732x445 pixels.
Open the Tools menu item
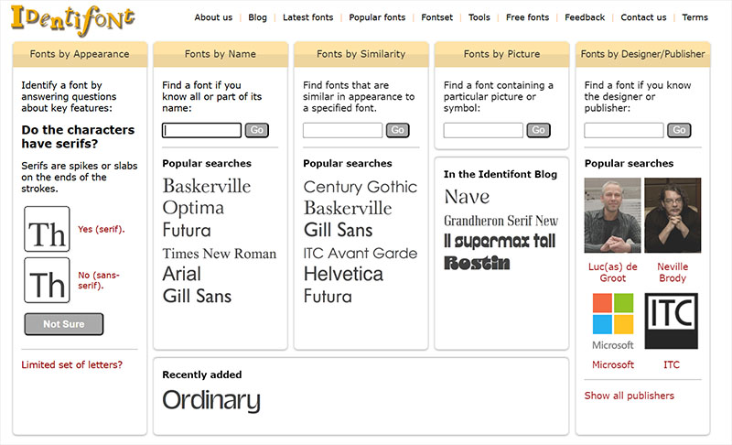pyautogui.click(x=479, y=17)
